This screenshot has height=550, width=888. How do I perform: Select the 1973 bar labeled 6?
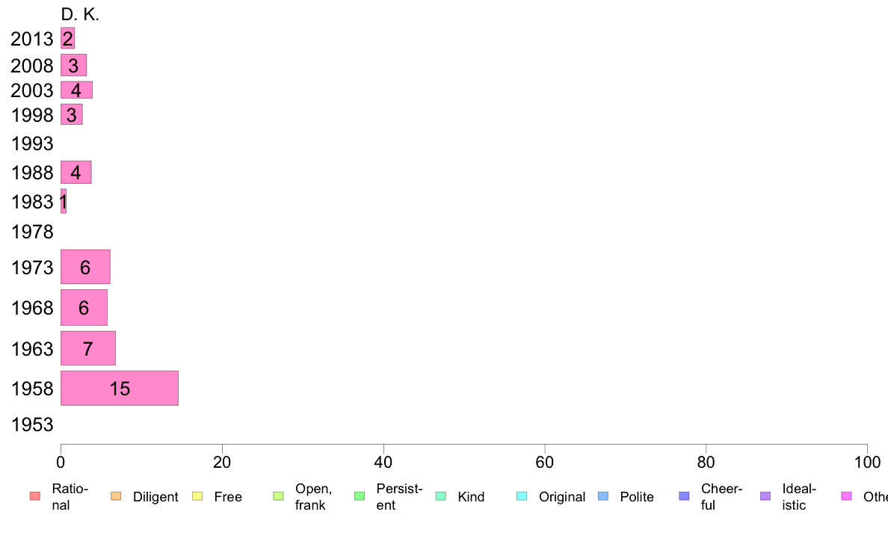click(x=85, y=267)
